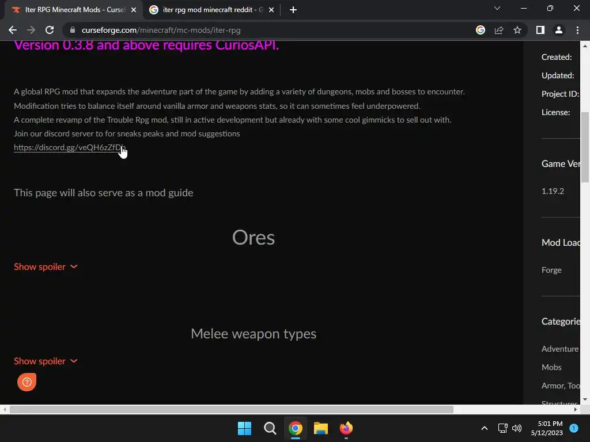
Task: Share this page via share icon
Action: point(499,30)
